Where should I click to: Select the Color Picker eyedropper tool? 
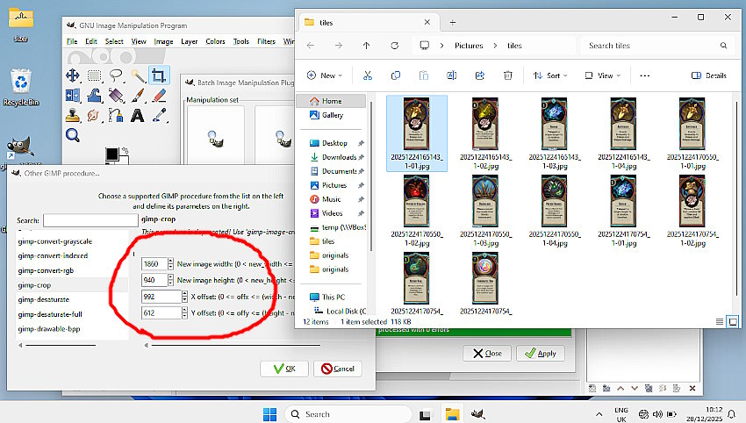click(x=159, y=115)
